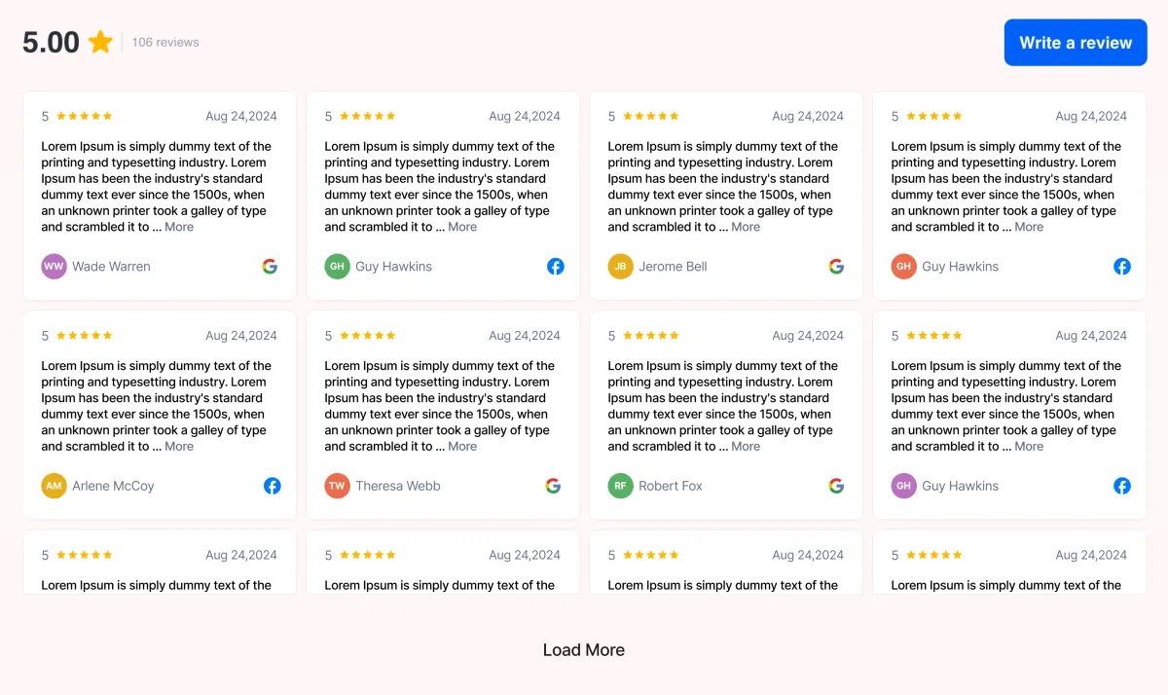Click Facebook icon on Arlene McCoy's review
1168x695 pixels.
click(x=273, y=486)
